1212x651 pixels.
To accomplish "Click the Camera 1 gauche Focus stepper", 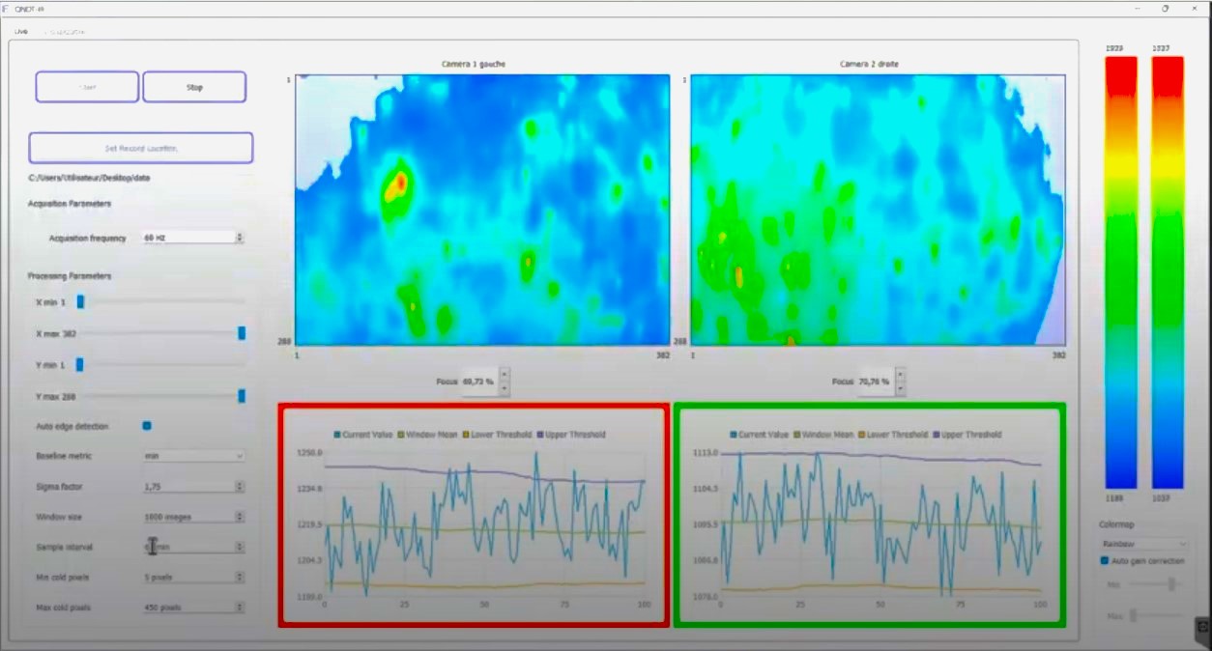I will [504, 382].
